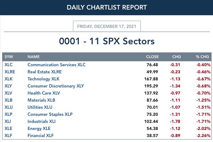
Task: Open Health Care XLV chart
Action: [x=44, y=93]
